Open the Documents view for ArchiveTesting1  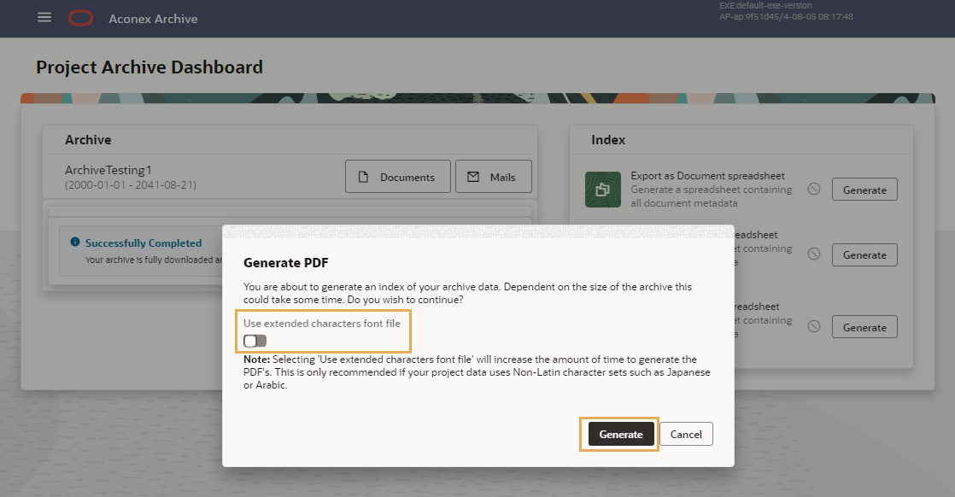click(x=398, y=177)
